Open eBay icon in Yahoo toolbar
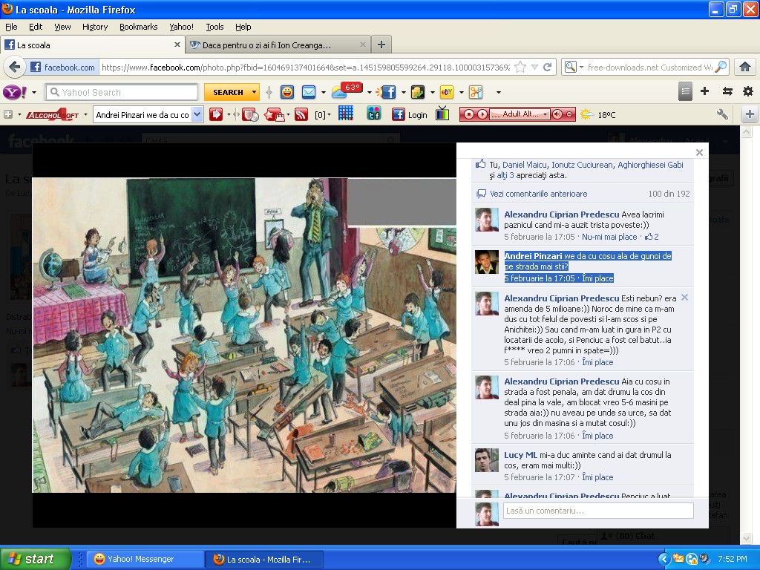The width and height of the screenshot is (760, 570). coord(447,92)
